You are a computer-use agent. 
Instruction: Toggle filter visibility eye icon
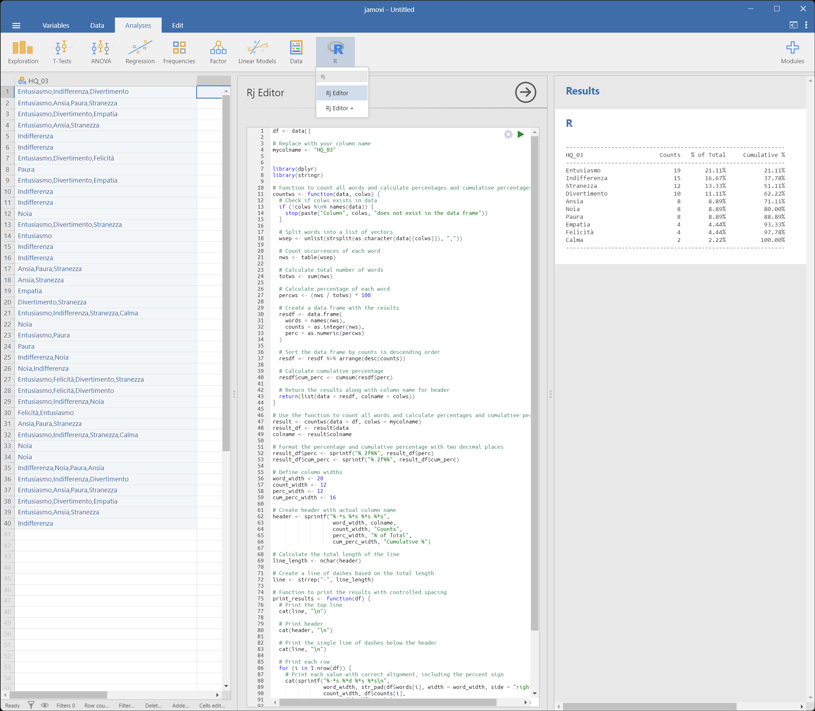point(45,705)
